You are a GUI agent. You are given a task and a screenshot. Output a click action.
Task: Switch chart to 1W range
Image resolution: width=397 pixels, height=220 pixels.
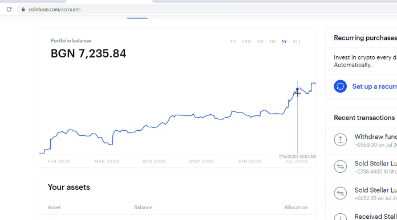pyautogui.click(x=260, y=41)
